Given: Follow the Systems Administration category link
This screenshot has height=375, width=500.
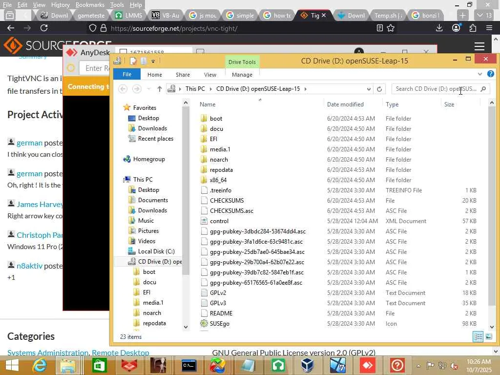Looking at the screenshot, I should coord(48,353).
